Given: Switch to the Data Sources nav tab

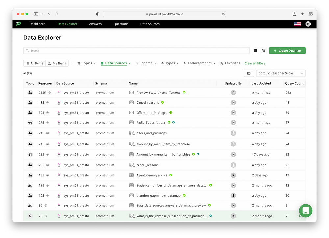Looking at the screenshot, I should (x=150, y=24).
